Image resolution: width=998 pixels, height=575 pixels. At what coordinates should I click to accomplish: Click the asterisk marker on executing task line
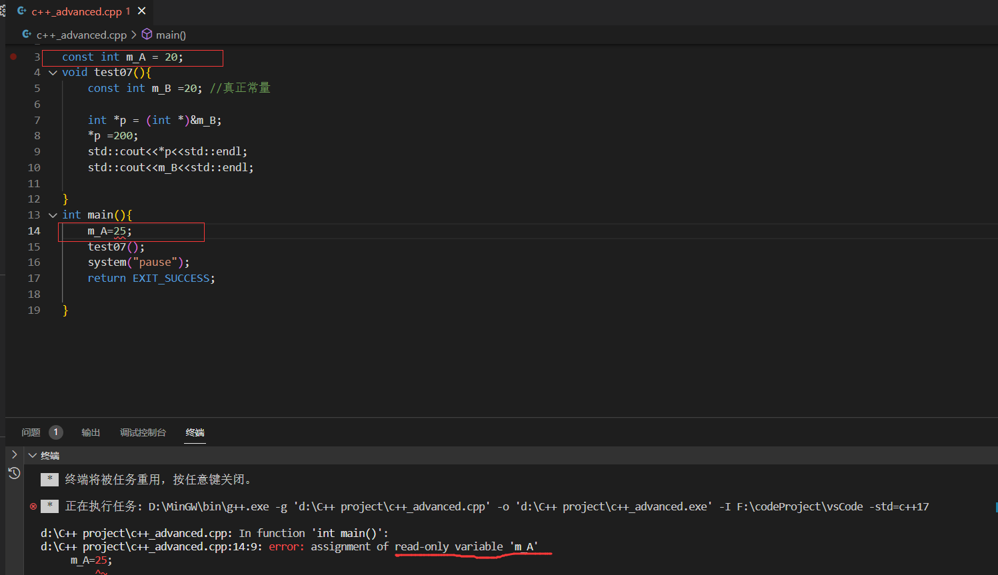[x=49, y=506]
